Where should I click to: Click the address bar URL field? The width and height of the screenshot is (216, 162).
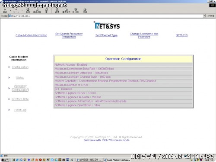coord(107,16)
